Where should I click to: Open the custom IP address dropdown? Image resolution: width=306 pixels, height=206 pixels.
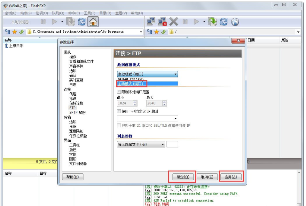pyautogui.click(x=176, y=118)
